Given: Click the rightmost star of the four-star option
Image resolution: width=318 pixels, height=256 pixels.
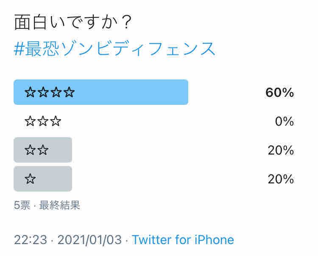Looking at the screenshot, I should point(70,93).
